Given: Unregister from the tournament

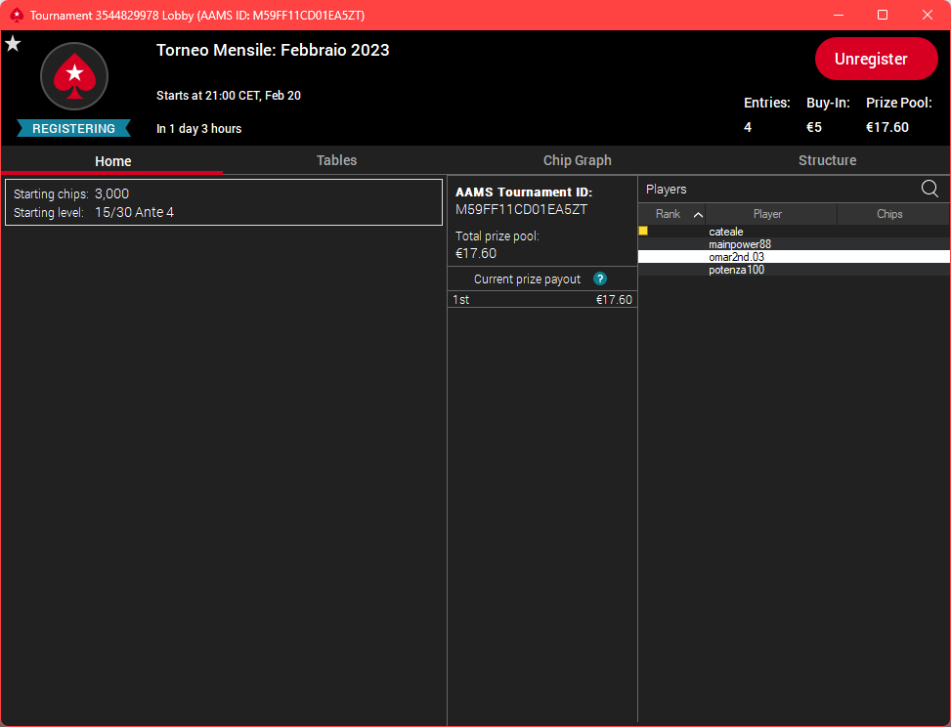Looking at the screenshot, I should click(877, 59).
